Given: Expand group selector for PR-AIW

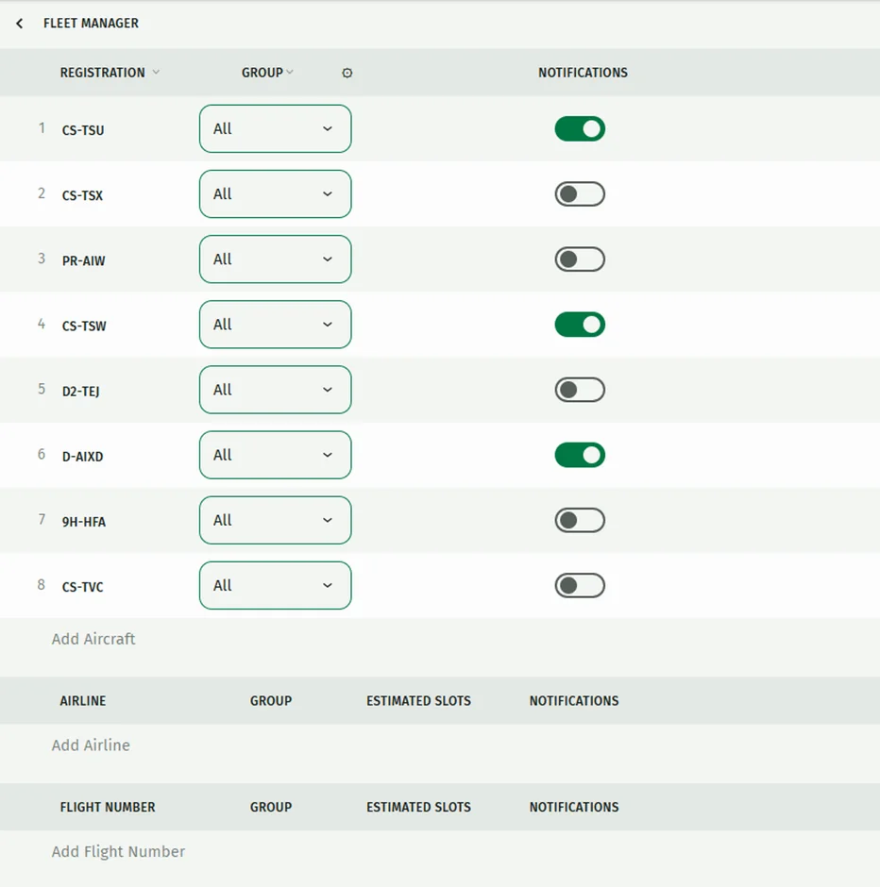Looking at the screenshot, I should [275, 259].
